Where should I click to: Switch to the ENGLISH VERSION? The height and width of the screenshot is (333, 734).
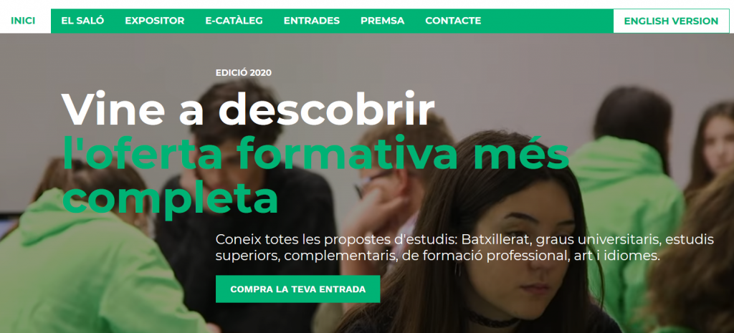(x=671, y=21)
